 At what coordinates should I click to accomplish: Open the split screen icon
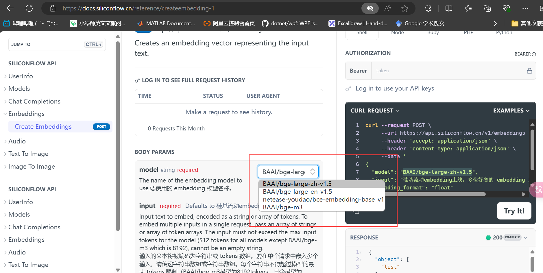449,8
